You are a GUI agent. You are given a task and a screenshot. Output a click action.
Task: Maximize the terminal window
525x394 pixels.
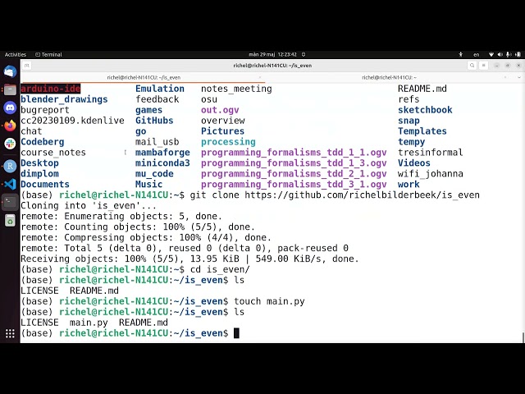508,66
